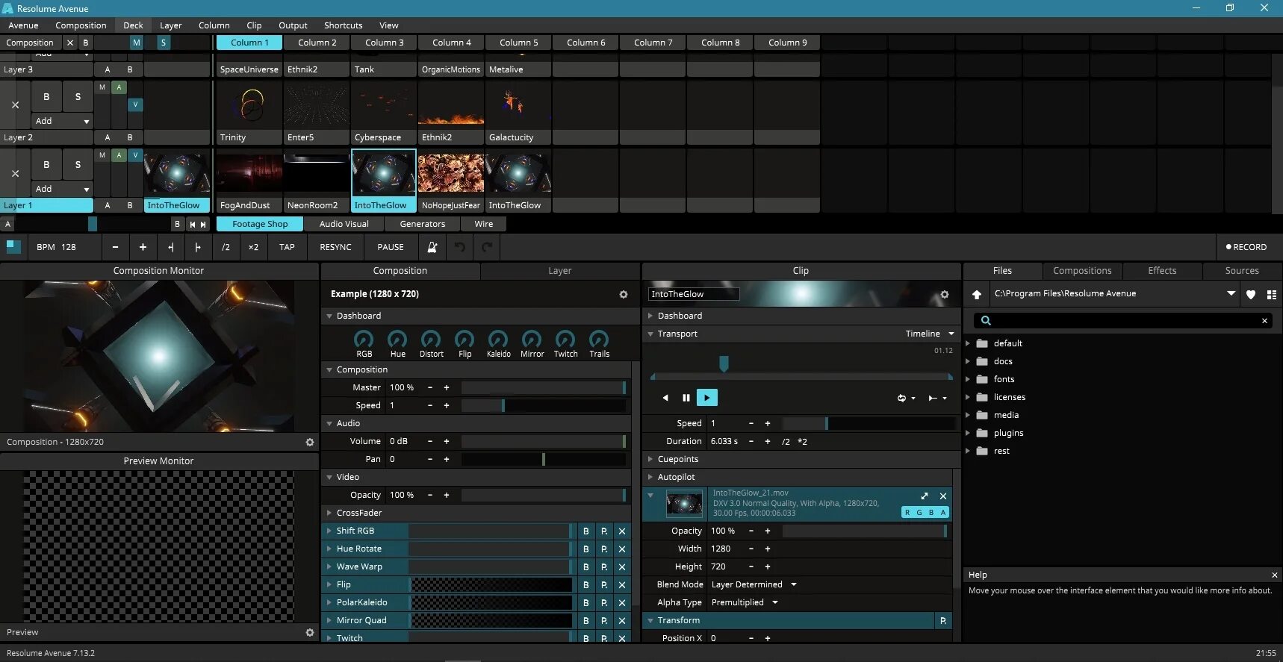This screenshot has width=1283, height=662.
Task: Open Layer 2 blend mode Add dropdown
Action: click(62, 121)
